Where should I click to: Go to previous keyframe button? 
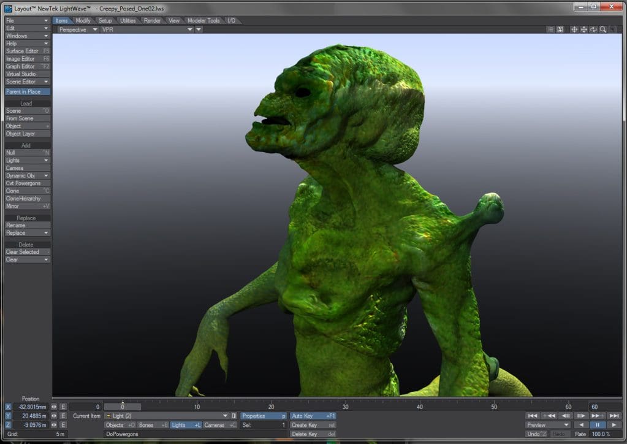549,416
